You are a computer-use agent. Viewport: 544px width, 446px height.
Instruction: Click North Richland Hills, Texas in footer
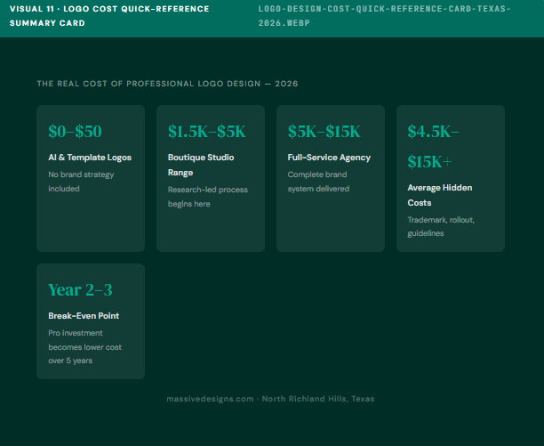(318, 399)
